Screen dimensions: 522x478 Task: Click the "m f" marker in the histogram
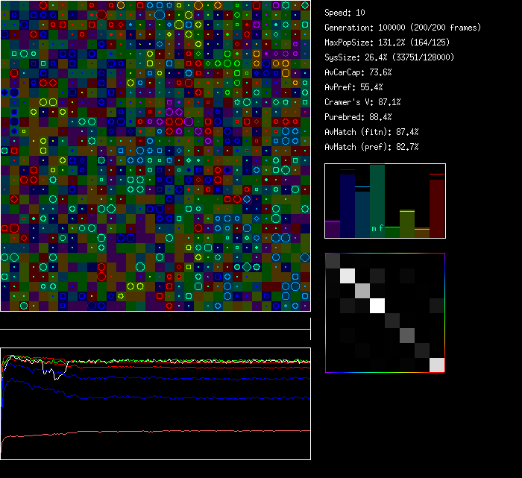point(377,229)
